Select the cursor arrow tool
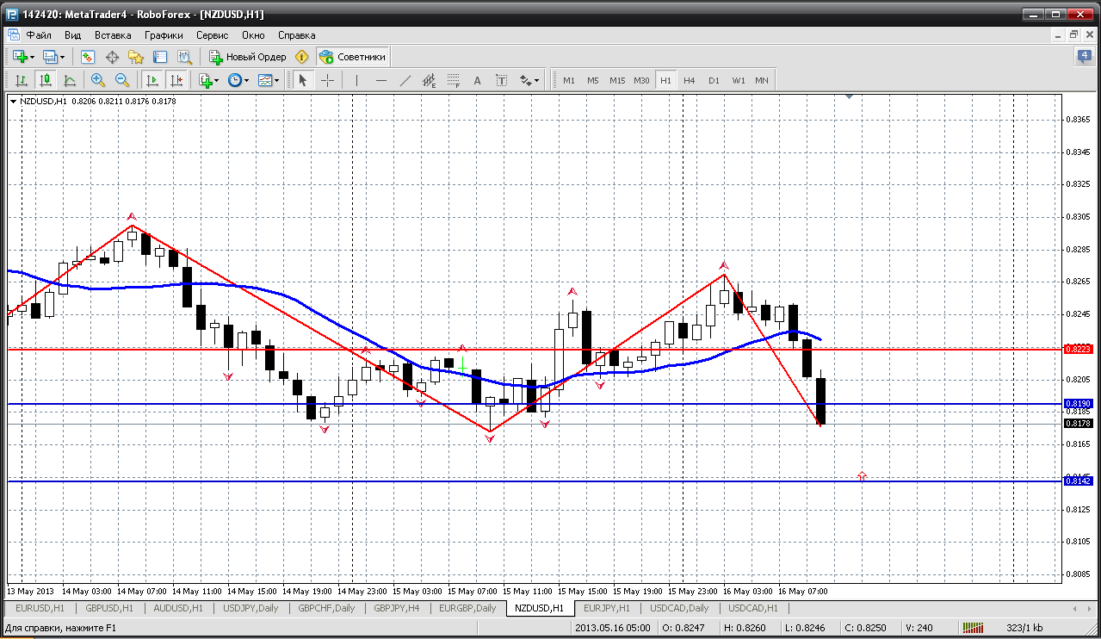 [x=302, y=80]
